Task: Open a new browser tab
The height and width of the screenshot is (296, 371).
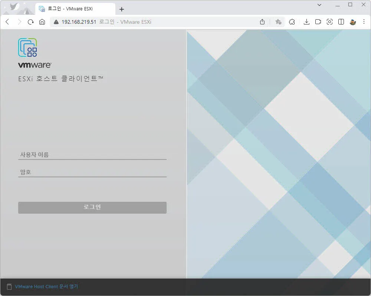Action: (122, 9)
